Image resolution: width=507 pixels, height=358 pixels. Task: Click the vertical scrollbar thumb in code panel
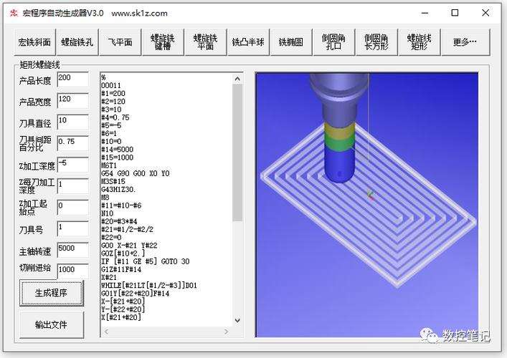[x=237, y=153]
